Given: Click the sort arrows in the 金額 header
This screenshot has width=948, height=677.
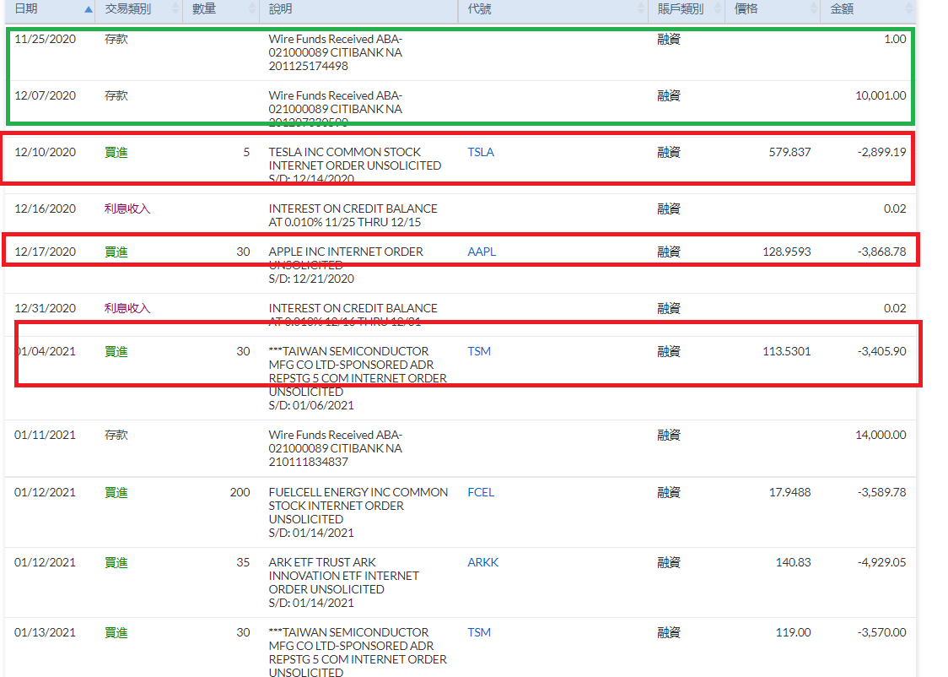Looking at the screenshot, I should coord(908,9).
